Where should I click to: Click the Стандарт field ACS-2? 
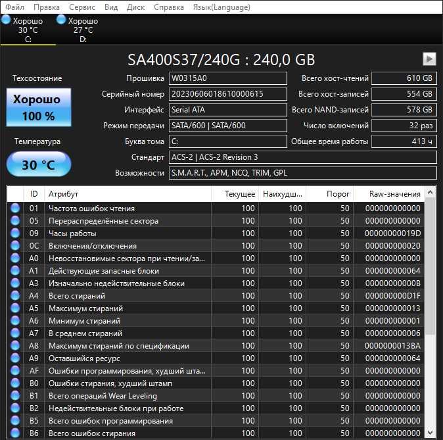coord(303,157)
